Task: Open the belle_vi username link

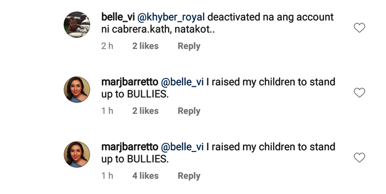Action: (x=118, y=17)
